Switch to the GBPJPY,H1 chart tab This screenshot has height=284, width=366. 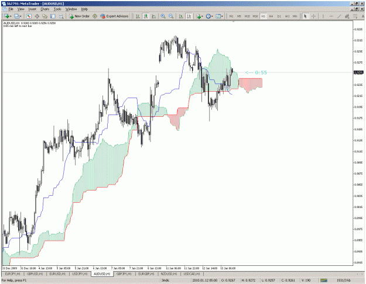[x=124, y=273]
